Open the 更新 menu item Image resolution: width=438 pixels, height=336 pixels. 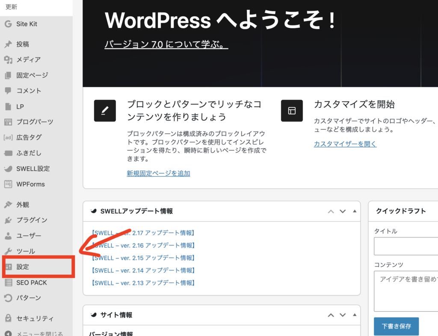tap(11, 7)
